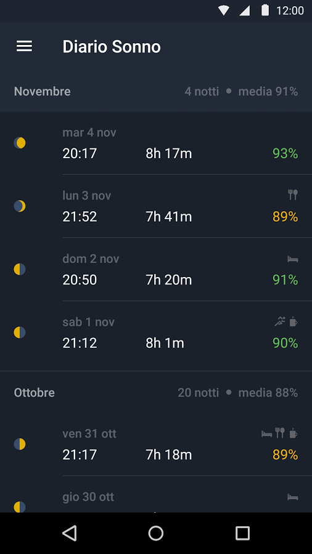Tap moon phase icon for dom 2 nov

20,269
